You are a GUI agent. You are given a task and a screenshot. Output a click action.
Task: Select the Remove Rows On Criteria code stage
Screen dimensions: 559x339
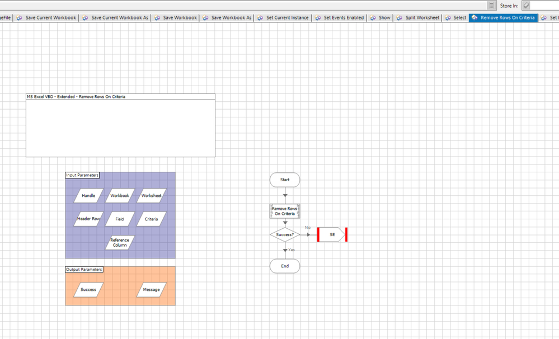pos(285,211)
